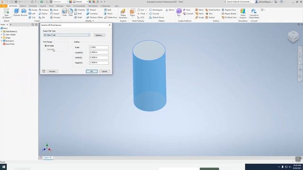
Task: Select Thicken/Offset tool
Action: (x=95, y=17)
